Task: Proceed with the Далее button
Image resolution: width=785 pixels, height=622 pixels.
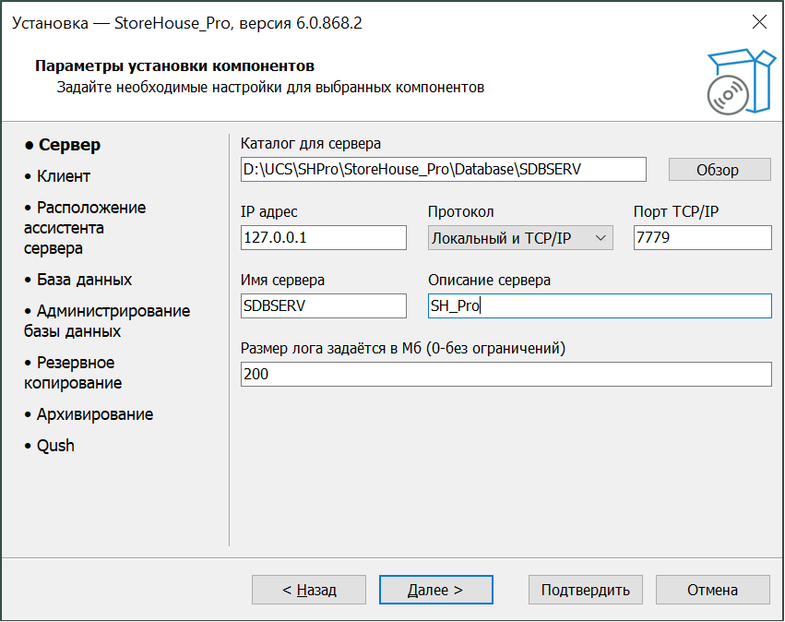Action: pos(436,590)
